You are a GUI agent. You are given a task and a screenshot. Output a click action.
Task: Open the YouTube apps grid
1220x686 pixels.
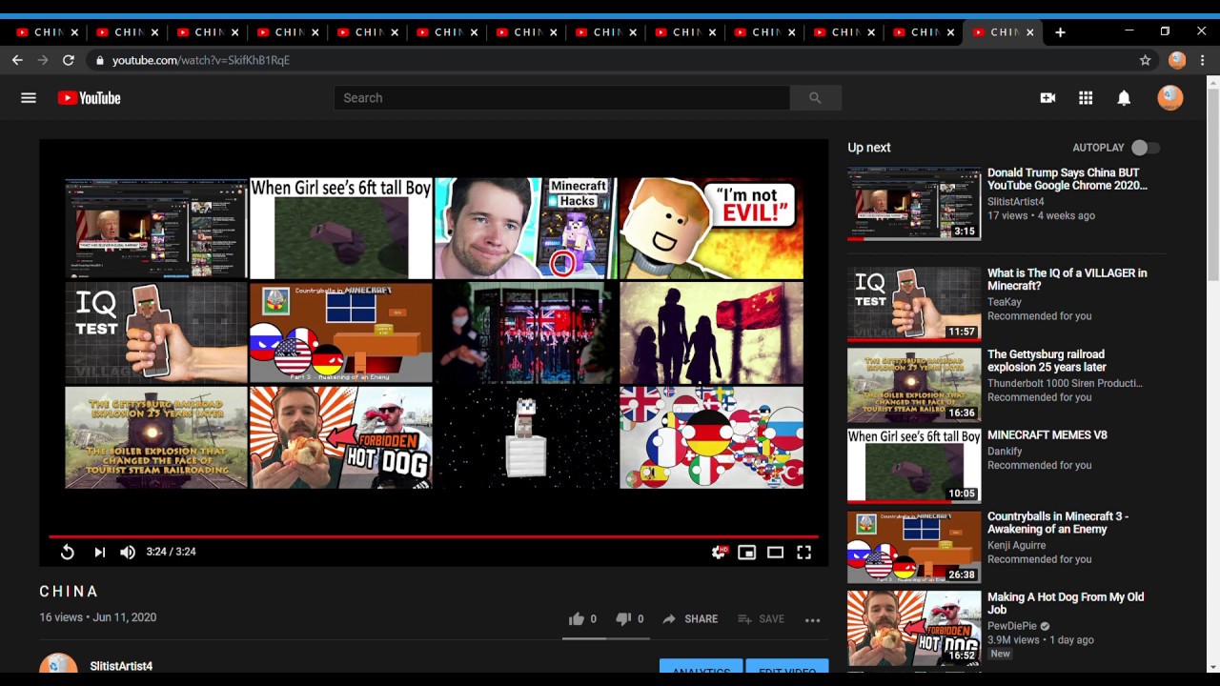pos(1086,97)
